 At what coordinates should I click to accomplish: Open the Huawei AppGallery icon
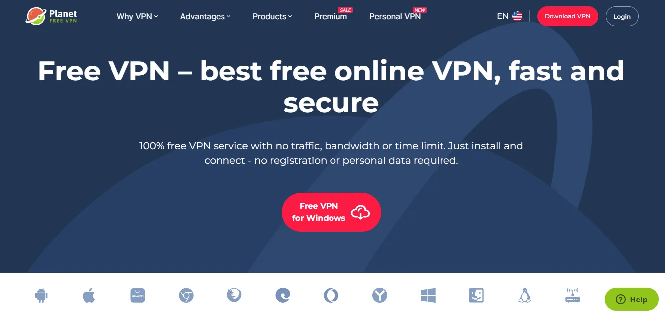click(137, 296)
